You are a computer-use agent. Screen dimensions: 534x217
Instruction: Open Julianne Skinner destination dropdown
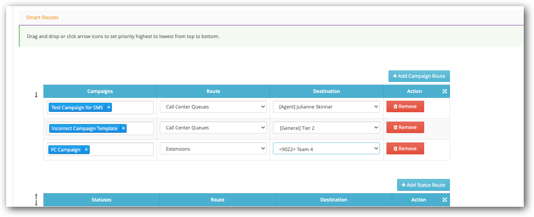pyautogui.click(x=326, y=107)
